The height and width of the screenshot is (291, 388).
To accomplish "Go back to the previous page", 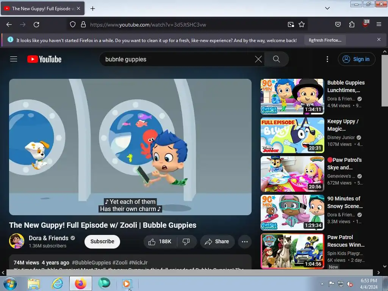I will (9, 25).
